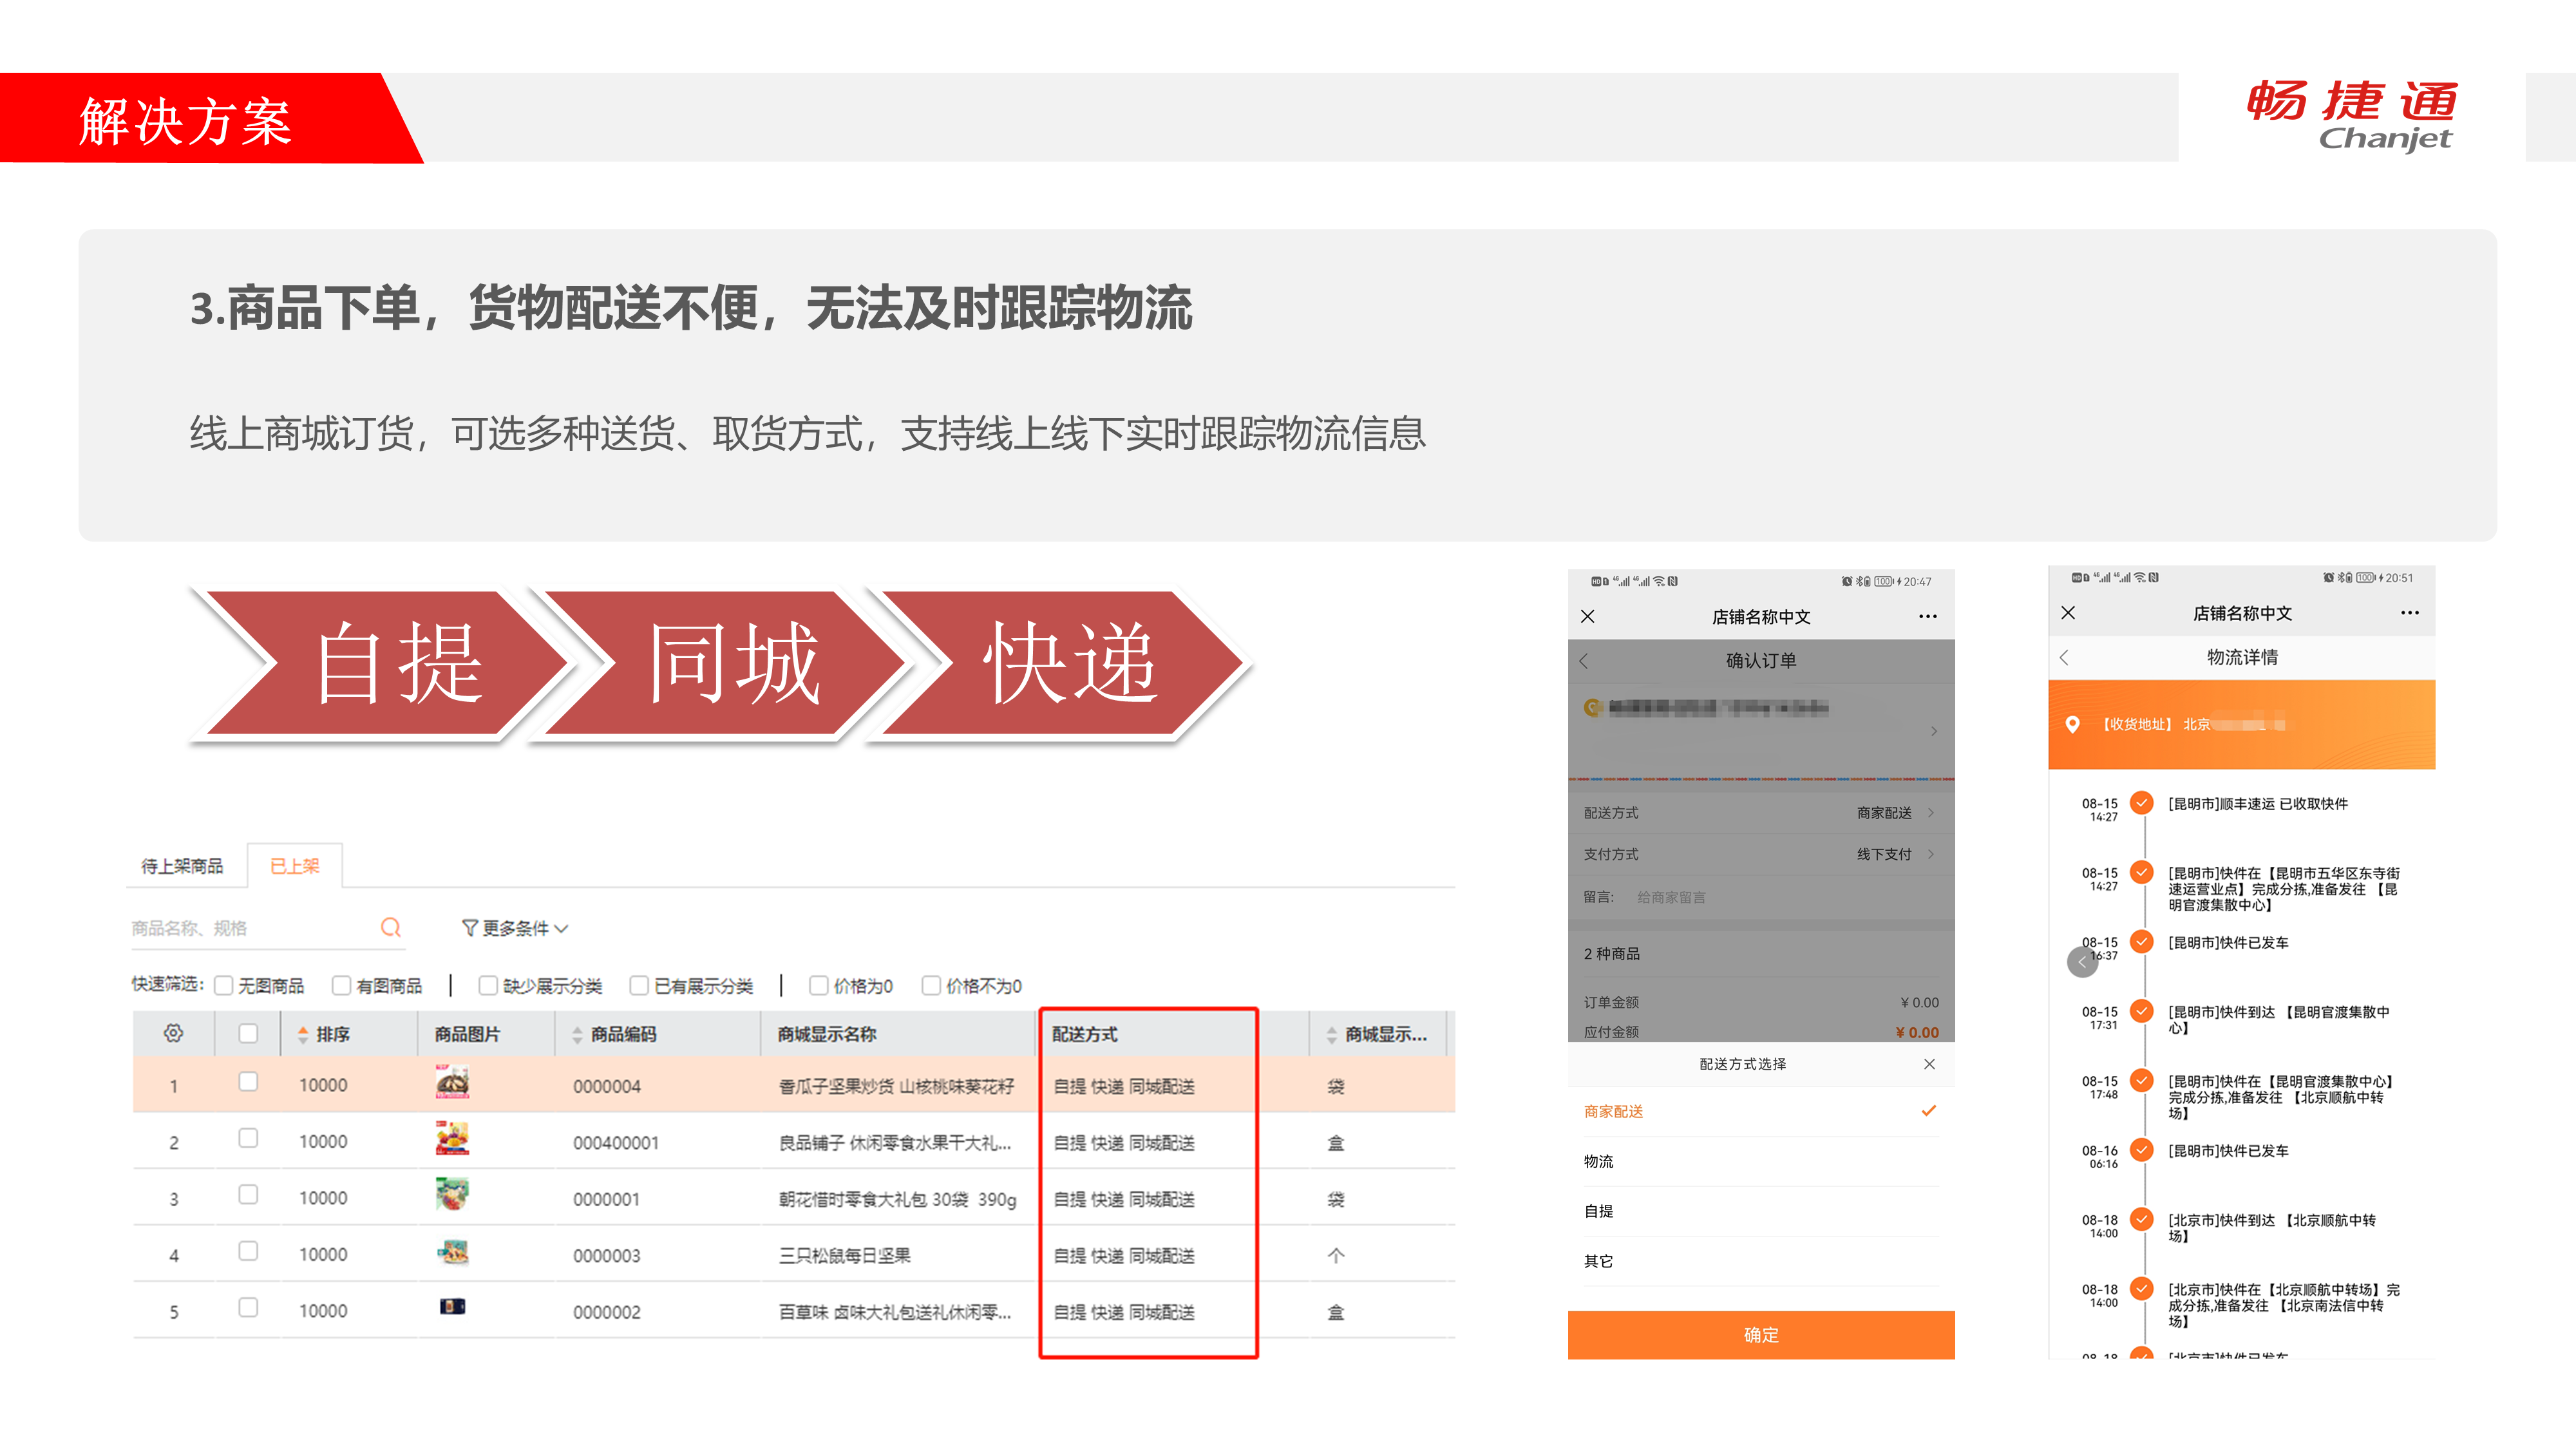Open the three-dot menu on 物流详情 screen
This screenshot has height=1449, width=2576.
click(x=2409, y=612)
